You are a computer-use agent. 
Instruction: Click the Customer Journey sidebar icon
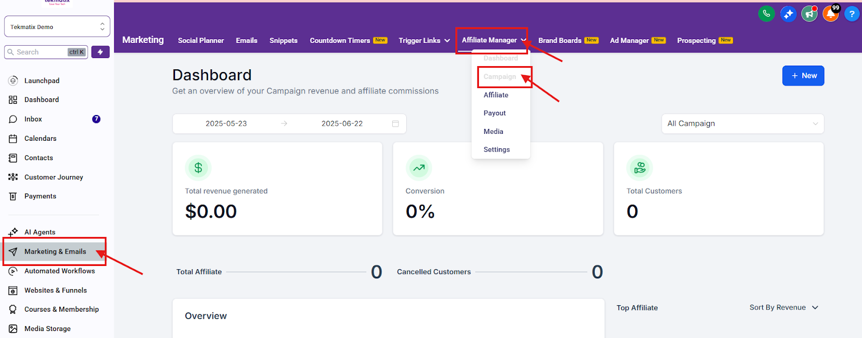tap(13, 177)
